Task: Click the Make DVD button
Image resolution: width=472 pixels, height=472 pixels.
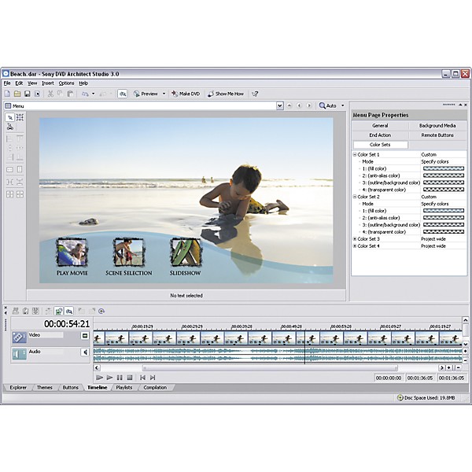Action: [186, 94]
